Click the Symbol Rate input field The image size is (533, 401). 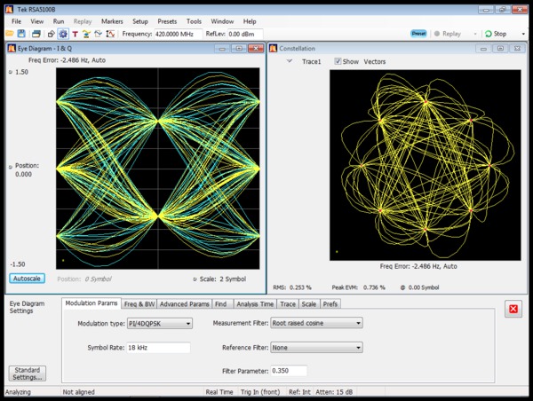(x=159, y=347)
